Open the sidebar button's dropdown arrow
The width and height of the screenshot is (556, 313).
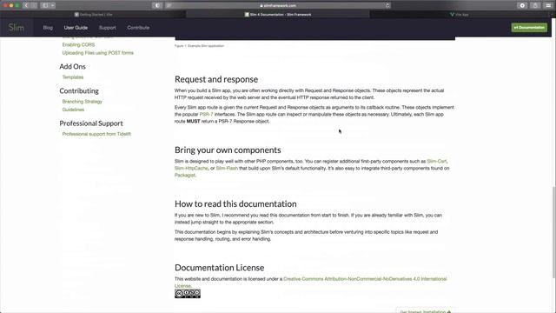(x=53, y=5)
